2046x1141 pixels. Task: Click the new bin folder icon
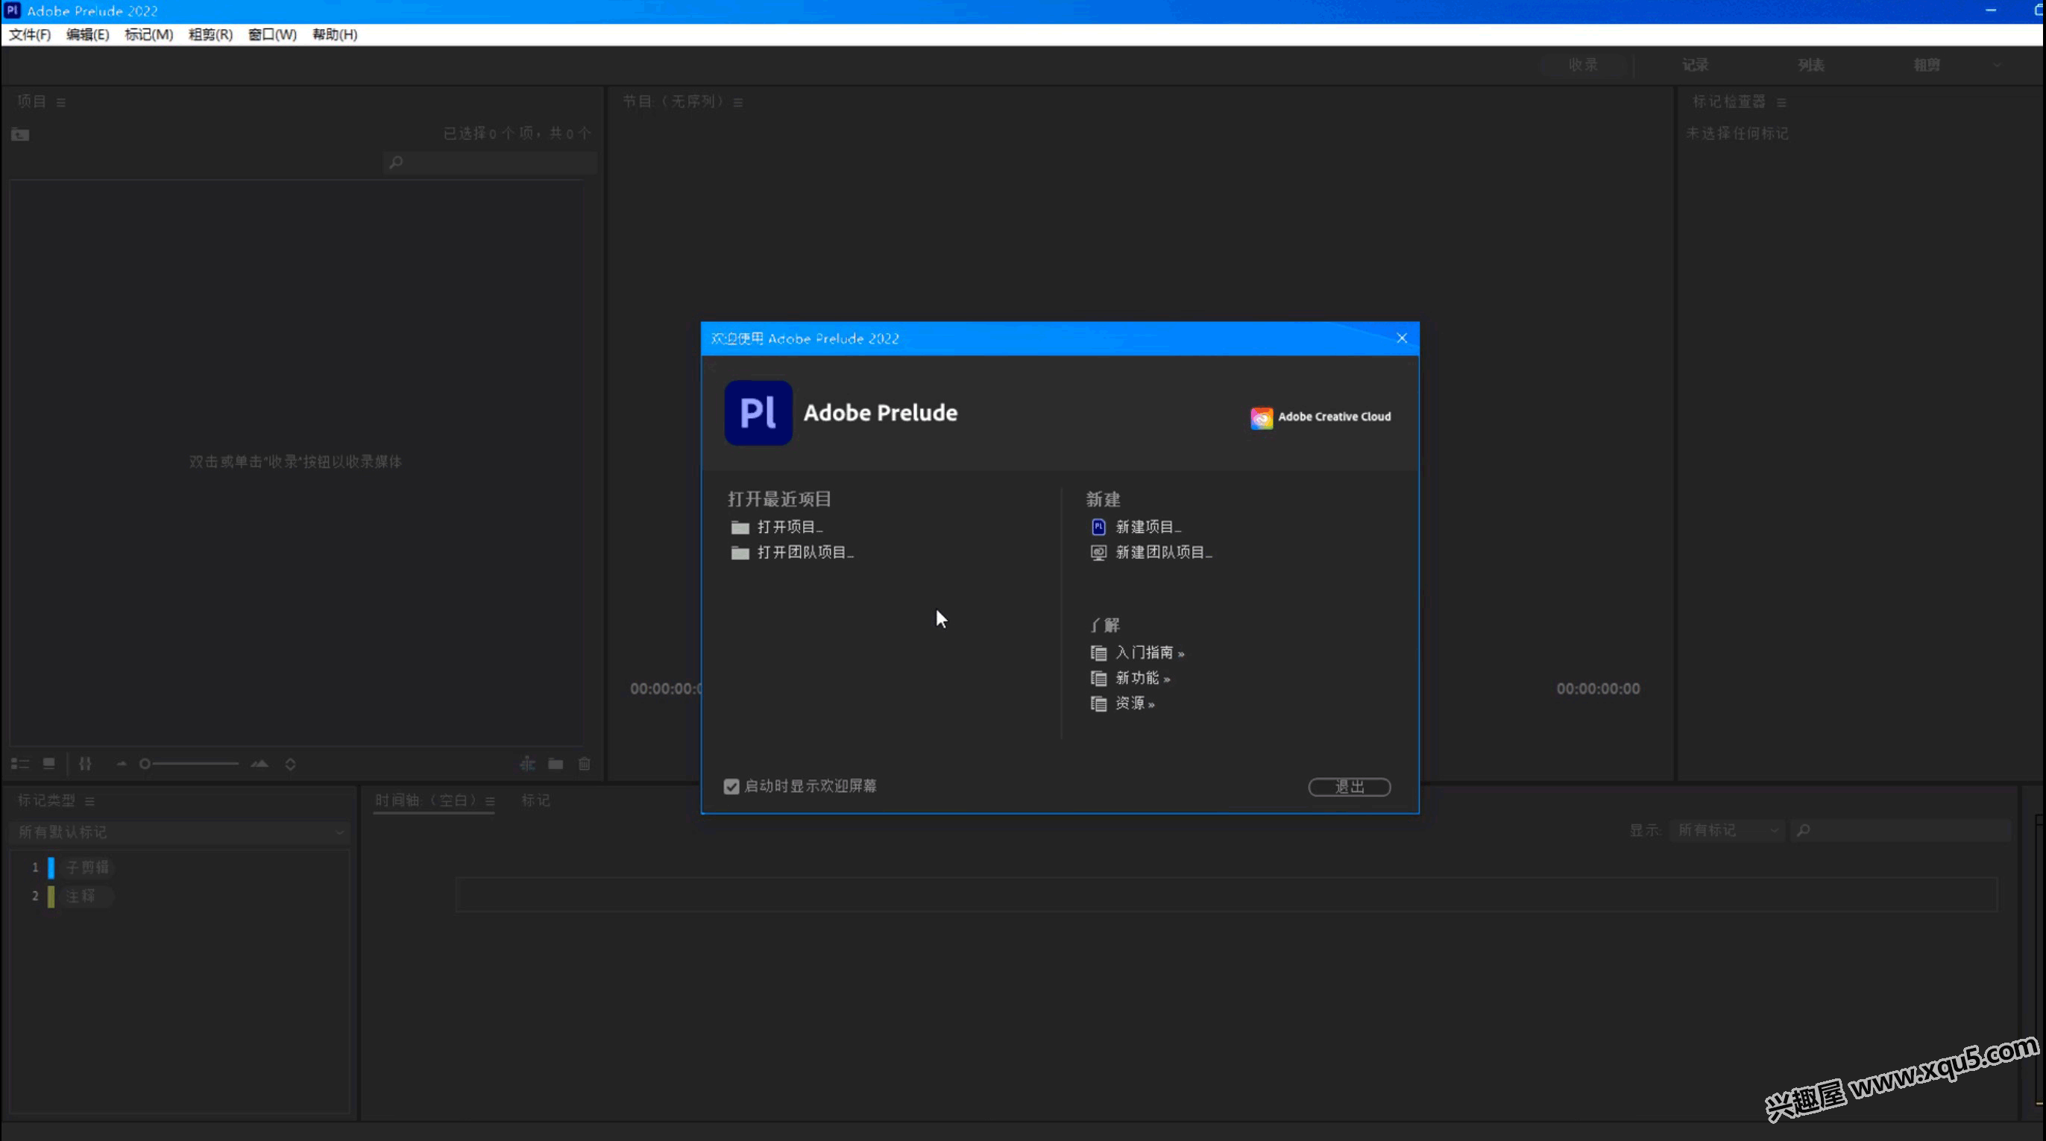click(556, 764)
